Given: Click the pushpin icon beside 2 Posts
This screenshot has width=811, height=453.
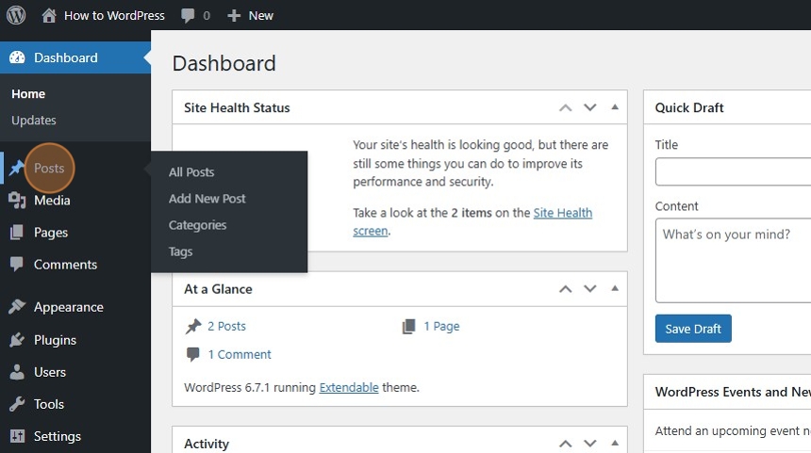Looking at the screenshot, I should 193,327.
